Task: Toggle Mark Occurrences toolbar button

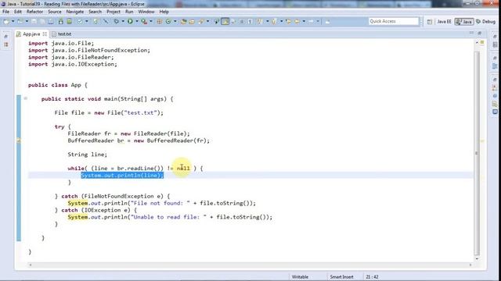Action: 225,21
